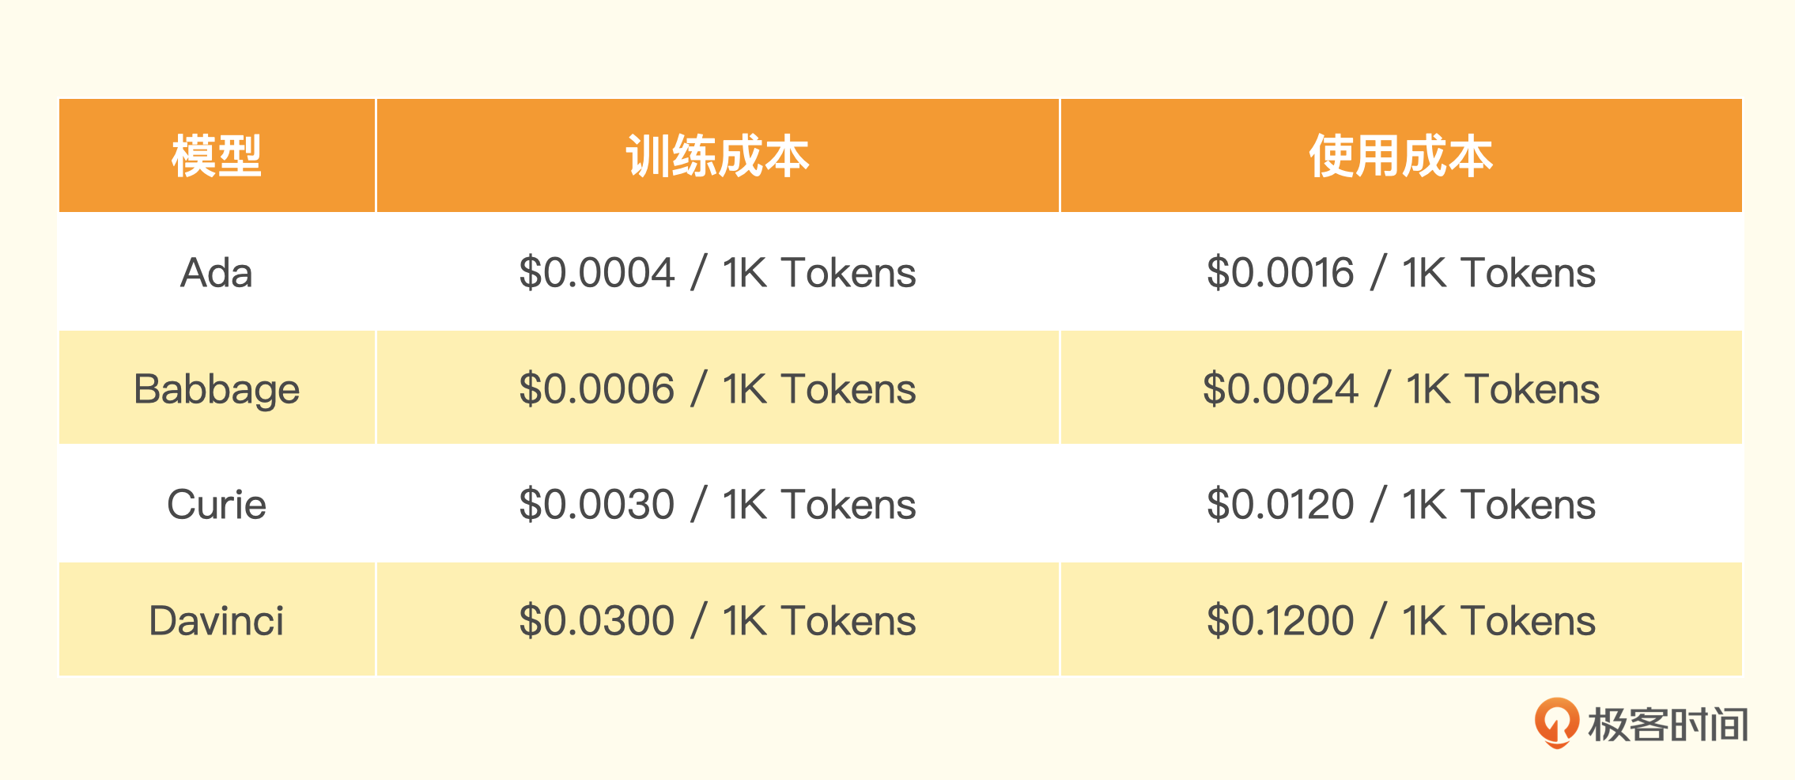Screen dimensions: 1795x780
Task: Select Curie's $0.0030 training cost cell
Action: tap(717, 505)
